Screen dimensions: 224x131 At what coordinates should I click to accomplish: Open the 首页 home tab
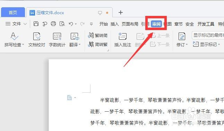(13, 12)
